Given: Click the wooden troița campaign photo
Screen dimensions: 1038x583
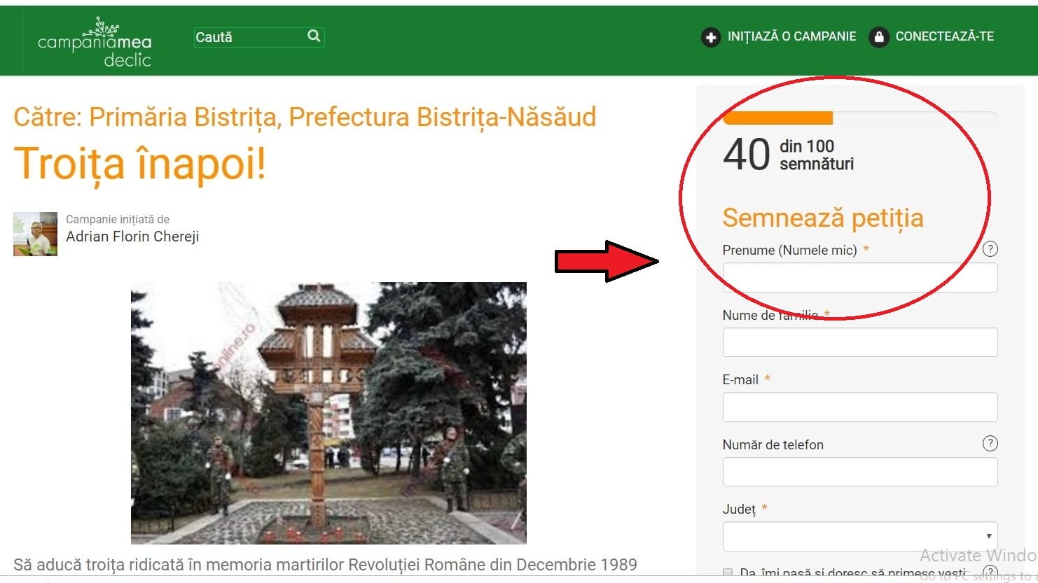Looking at the screenshot, I should pyautogui.click(x=328, y=413).
